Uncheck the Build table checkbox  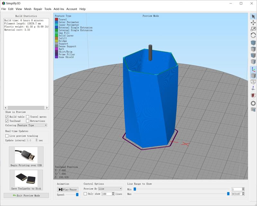coord(7,117)
